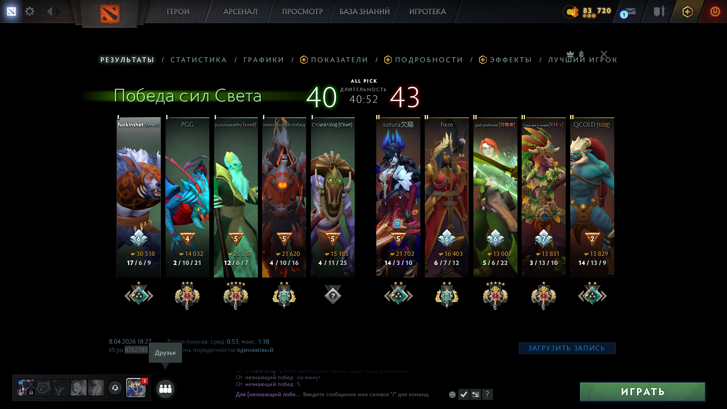Open the emoticon smiley picker in chat
The width and height of the screenshot is (727, 409).
coord(452,394)
